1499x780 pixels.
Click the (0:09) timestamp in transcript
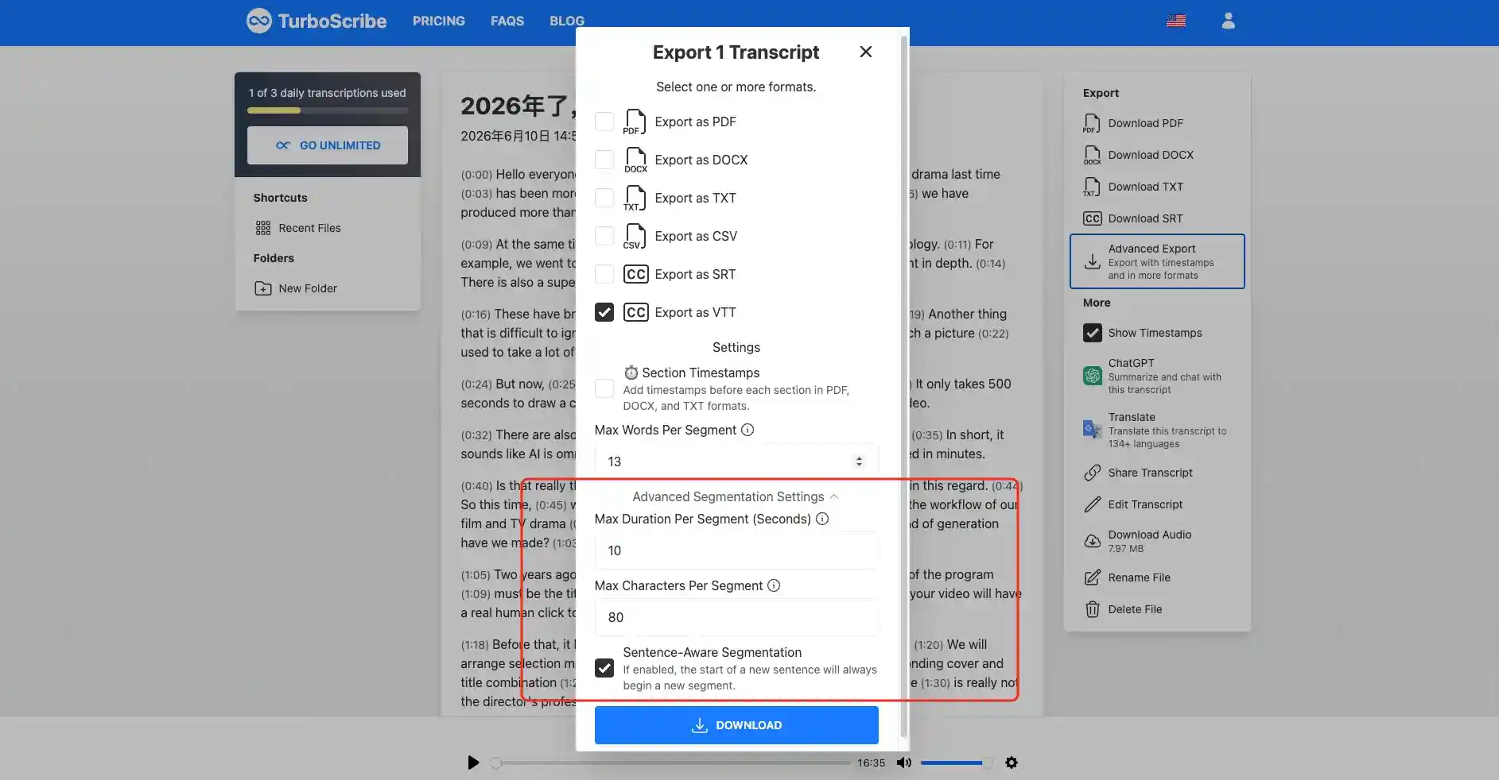pos(476,245)
